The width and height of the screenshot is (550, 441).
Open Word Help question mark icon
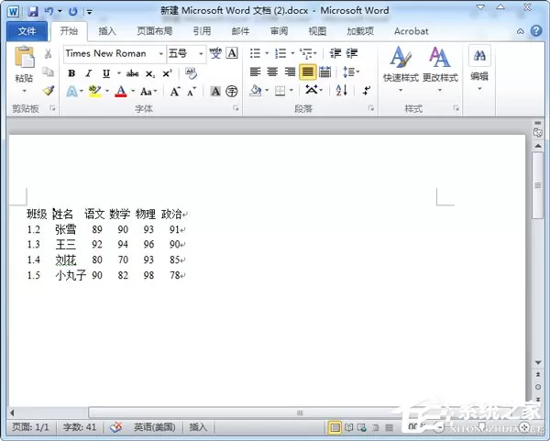[x=536, y=31]
